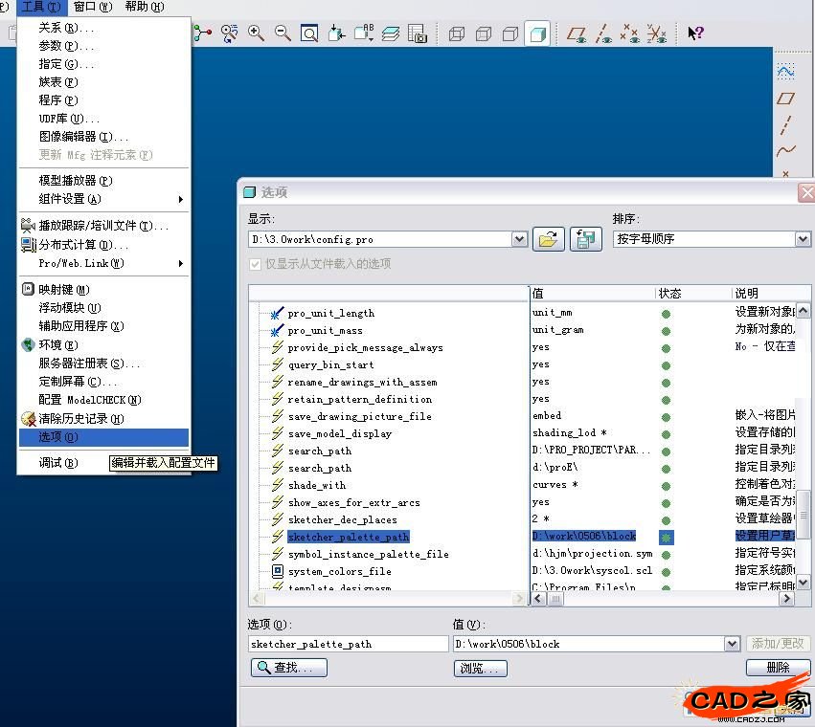Click the zoom out magnifier icon

tap(283, 33)
